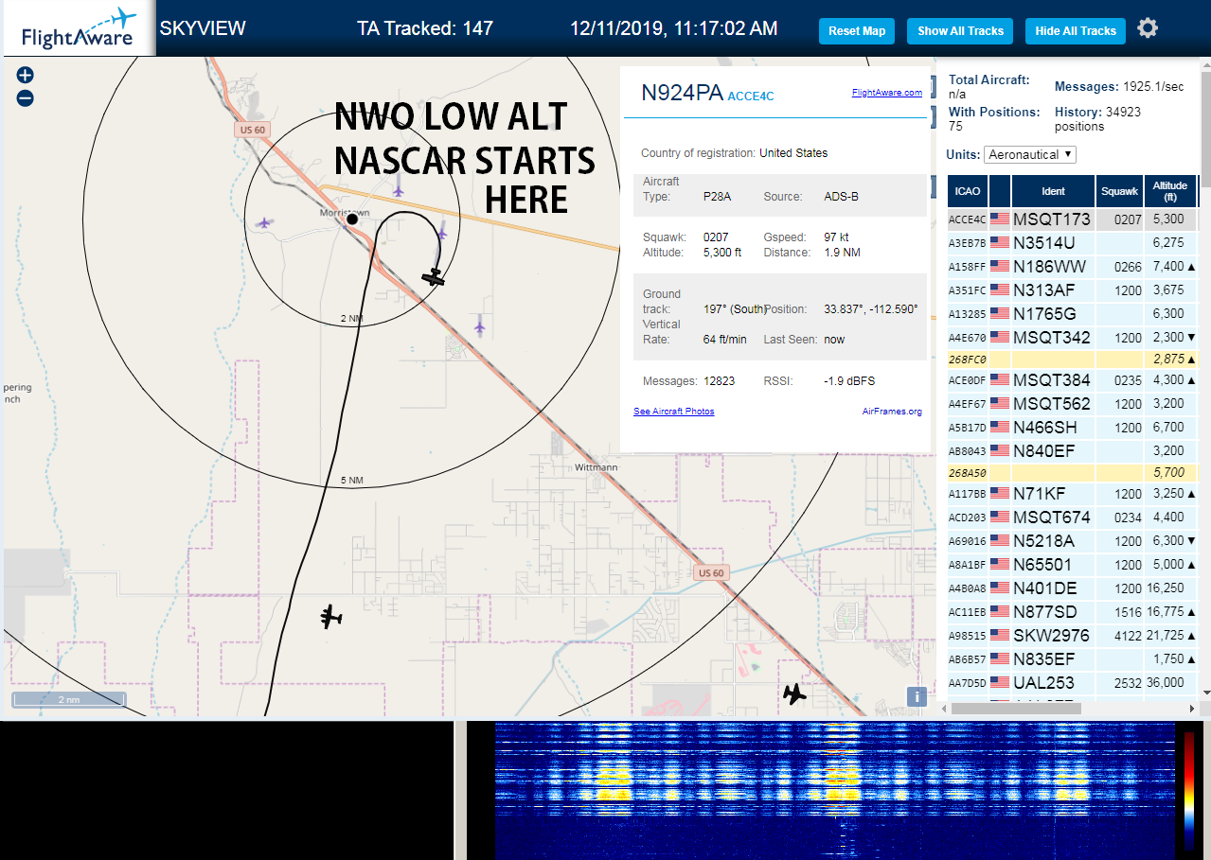Screen dimensions: 1211x860
Task: Select the yellow 268A50 row
Action: 1072,473
